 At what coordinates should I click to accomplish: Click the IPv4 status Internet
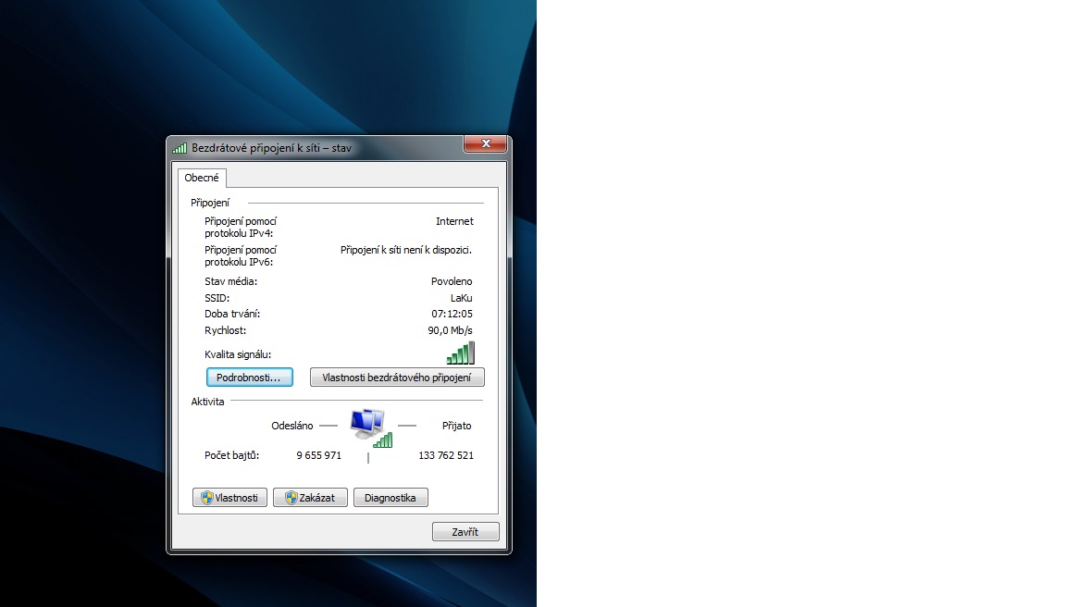pyautogui.click(x=454, y=221)
